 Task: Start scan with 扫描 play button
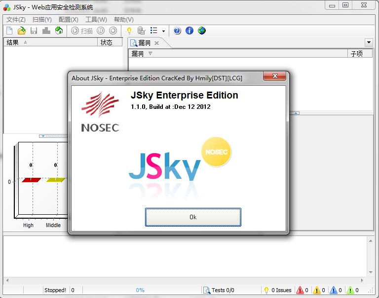tap(82, 31)
